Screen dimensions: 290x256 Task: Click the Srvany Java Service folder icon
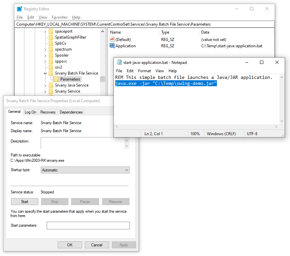(51, 85)
